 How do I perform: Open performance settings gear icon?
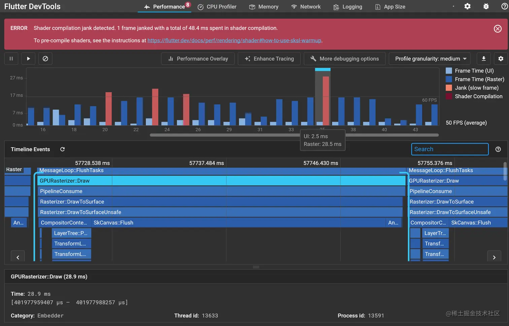(x=501, y=59)
